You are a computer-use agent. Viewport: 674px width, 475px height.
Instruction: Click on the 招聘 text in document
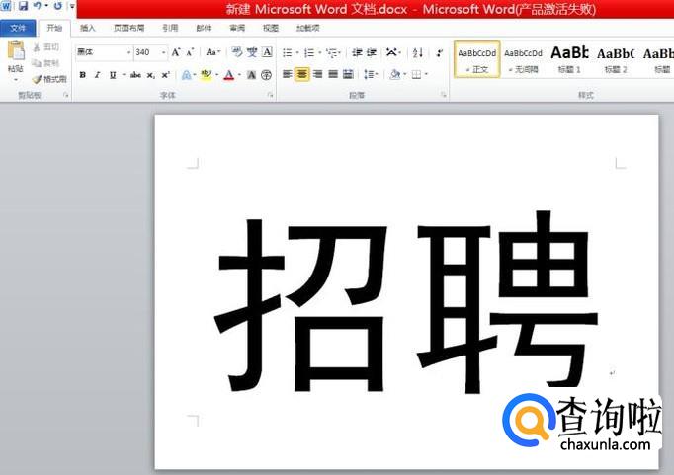(405, 301)
